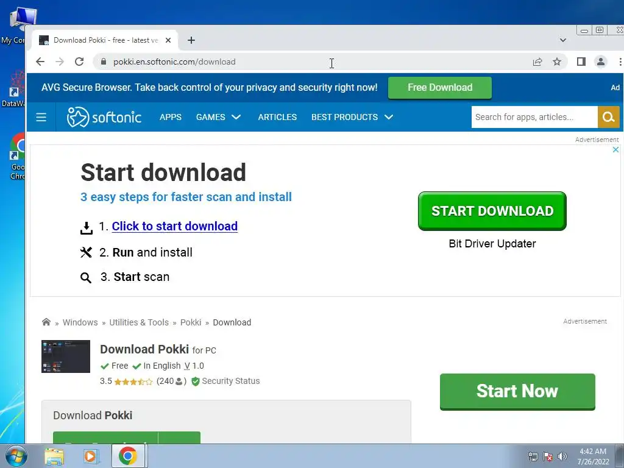Open the Utilities & Tools breadcrumb

click(x=139, y=322)
